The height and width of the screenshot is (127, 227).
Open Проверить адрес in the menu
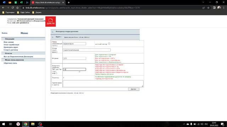11,47
